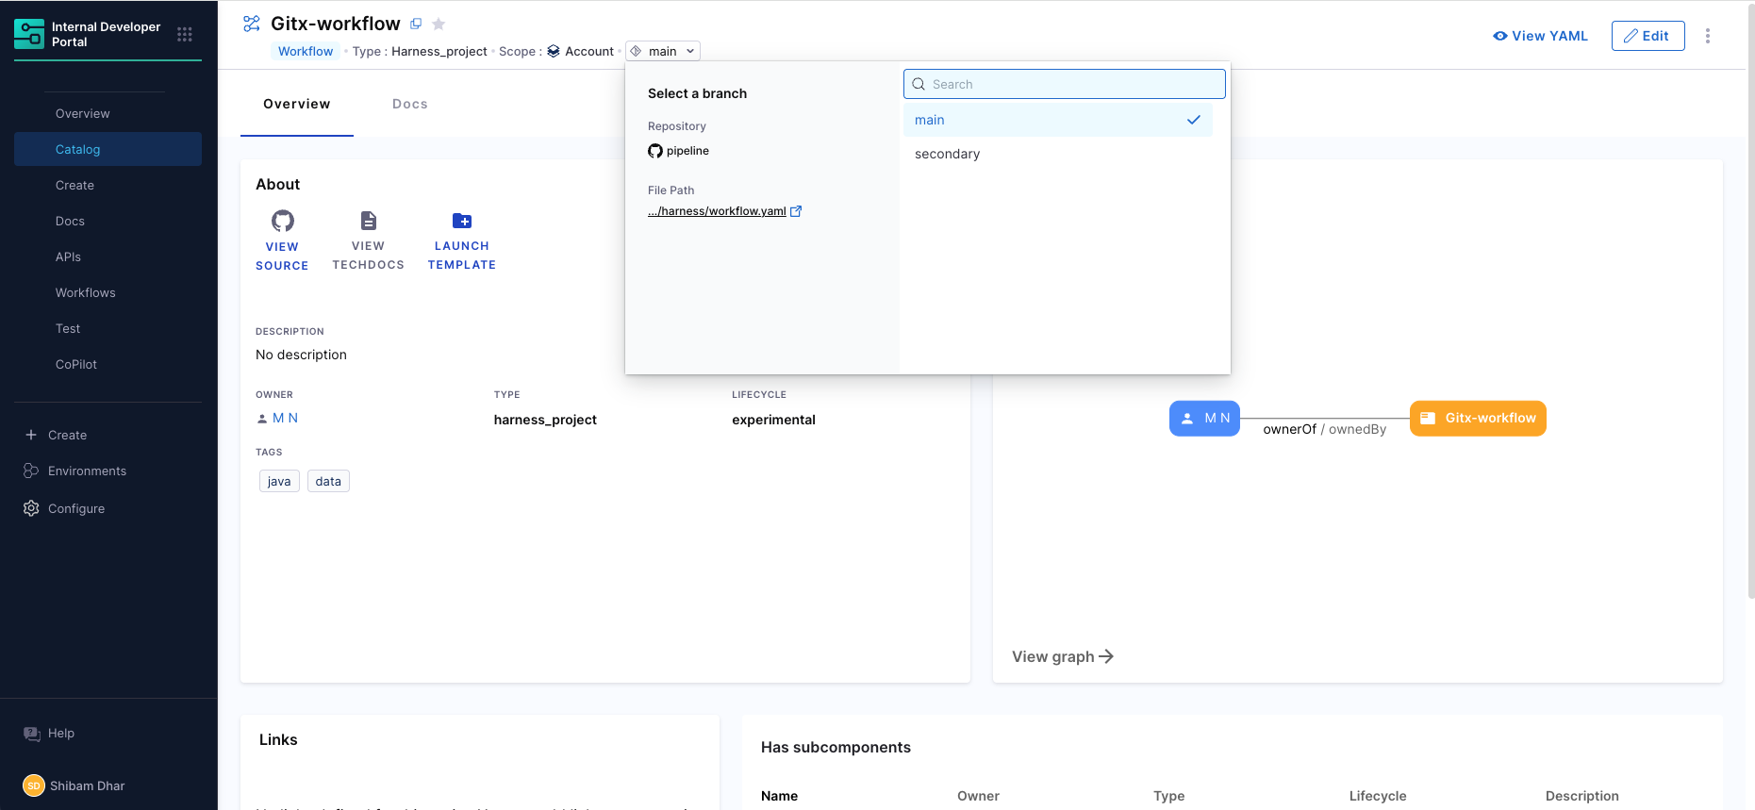Copy the Gitx-workflow entity name icon
The height and width of the screenshot is (810, 1755).
tap(416, 24)
